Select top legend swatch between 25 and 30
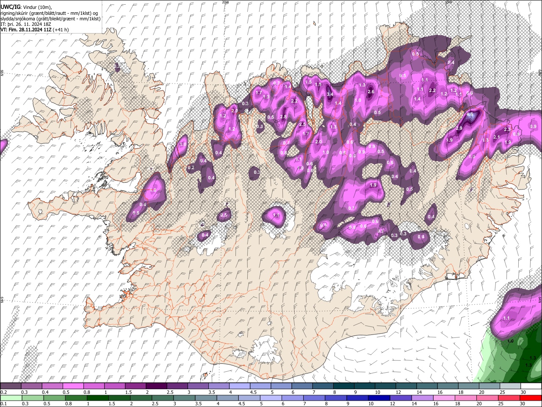The width and height of the screenshot is (542, 407). tap(511, 386)
